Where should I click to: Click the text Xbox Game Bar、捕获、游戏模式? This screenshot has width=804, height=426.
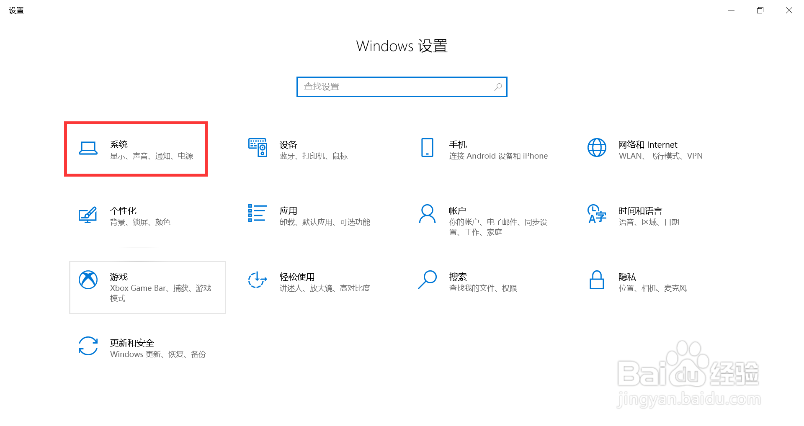pos(160,293)
